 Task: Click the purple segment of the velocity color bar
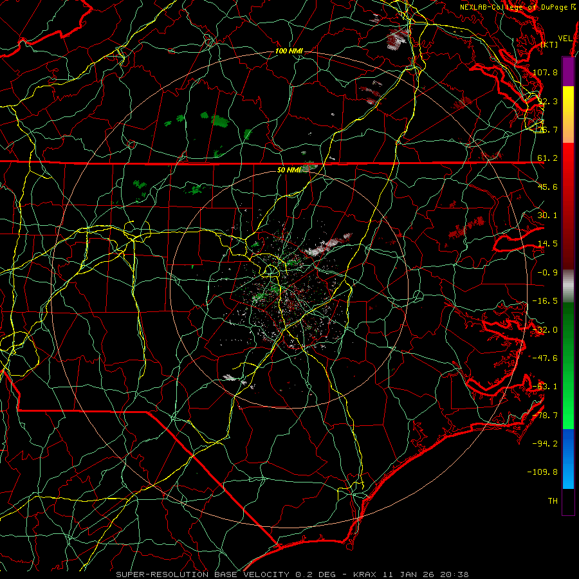(x=568, y=71)
